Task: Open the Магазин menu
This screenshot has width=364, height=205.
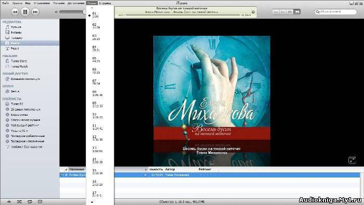Action: click(59, 3)
